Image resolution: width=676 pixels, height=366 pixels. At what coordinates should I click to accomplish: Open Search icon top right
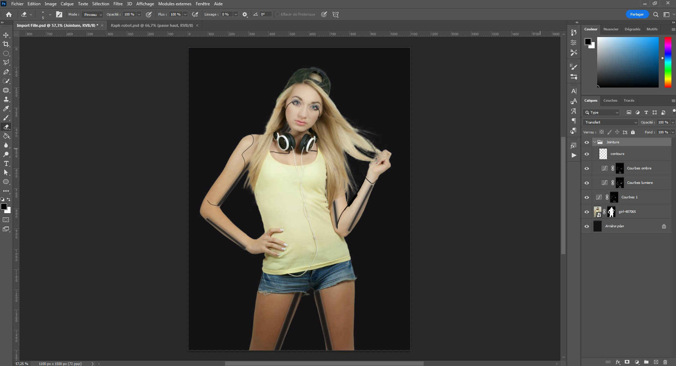coord(656,14)
